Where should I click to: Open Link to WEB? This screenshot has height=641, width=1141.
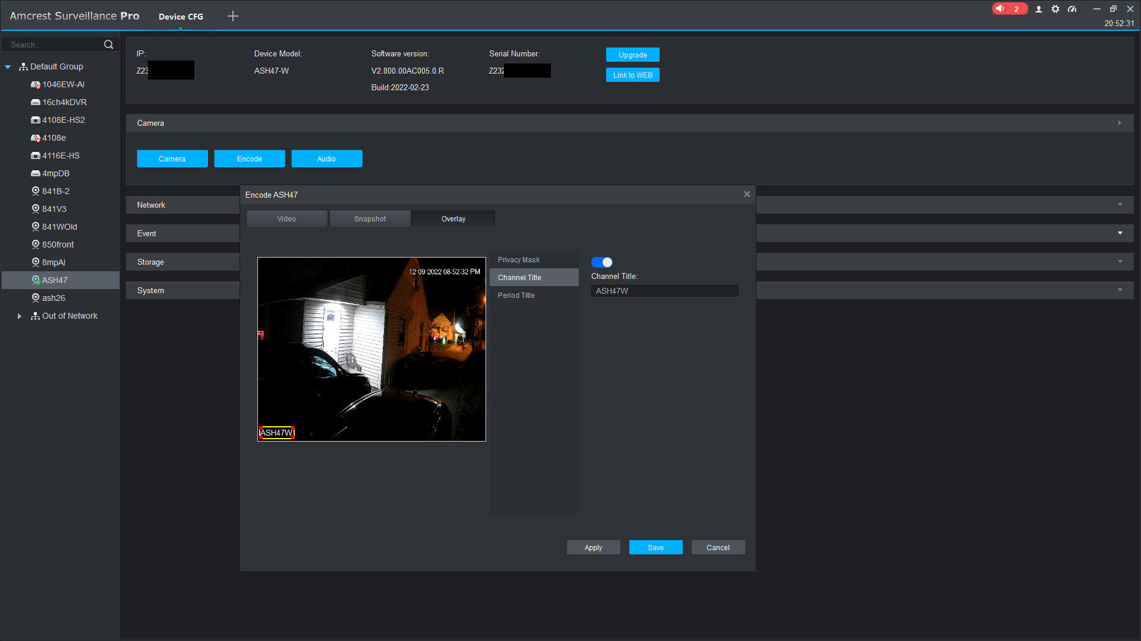tap(632, 75)
